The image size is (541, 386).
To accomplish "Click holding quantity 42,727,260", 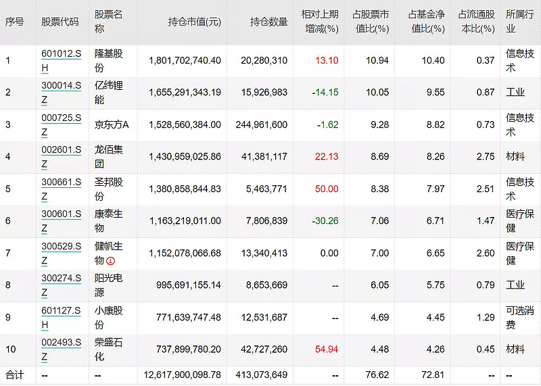I will (264, 349).
